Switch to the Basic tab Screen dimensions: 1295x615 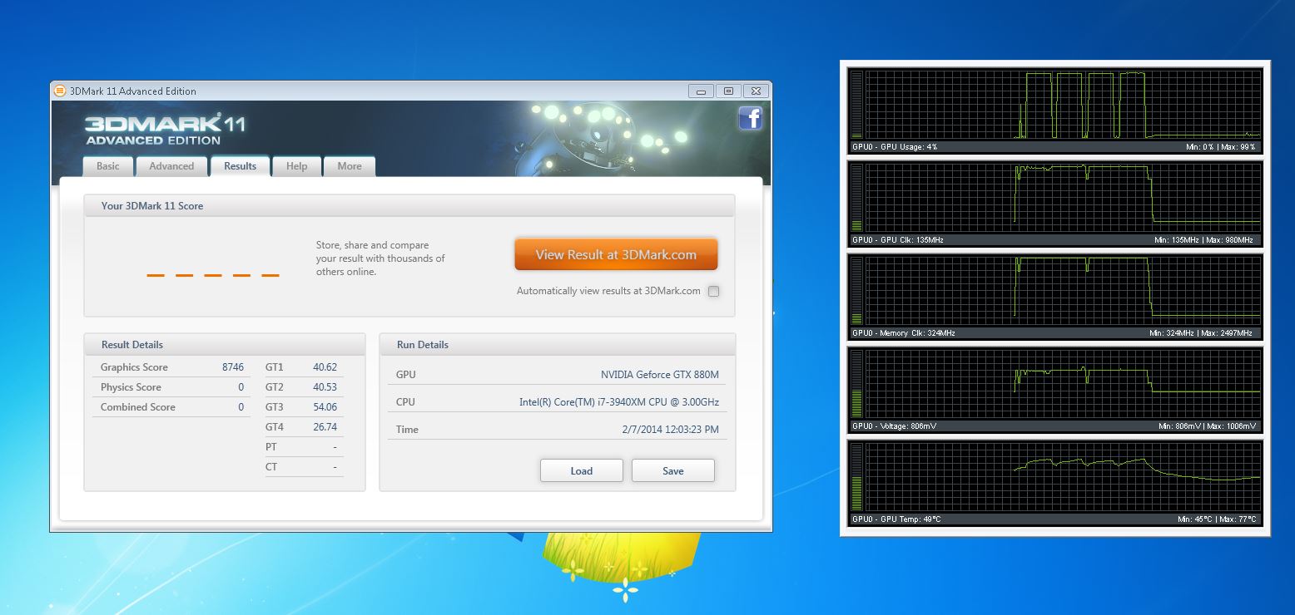click(108, 166)
